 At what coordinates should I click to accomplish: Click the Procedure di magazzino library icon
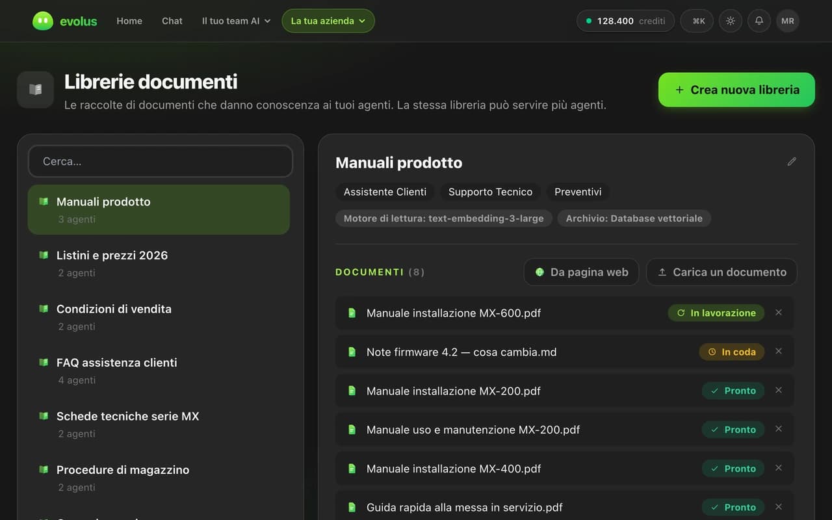(44, 469)
